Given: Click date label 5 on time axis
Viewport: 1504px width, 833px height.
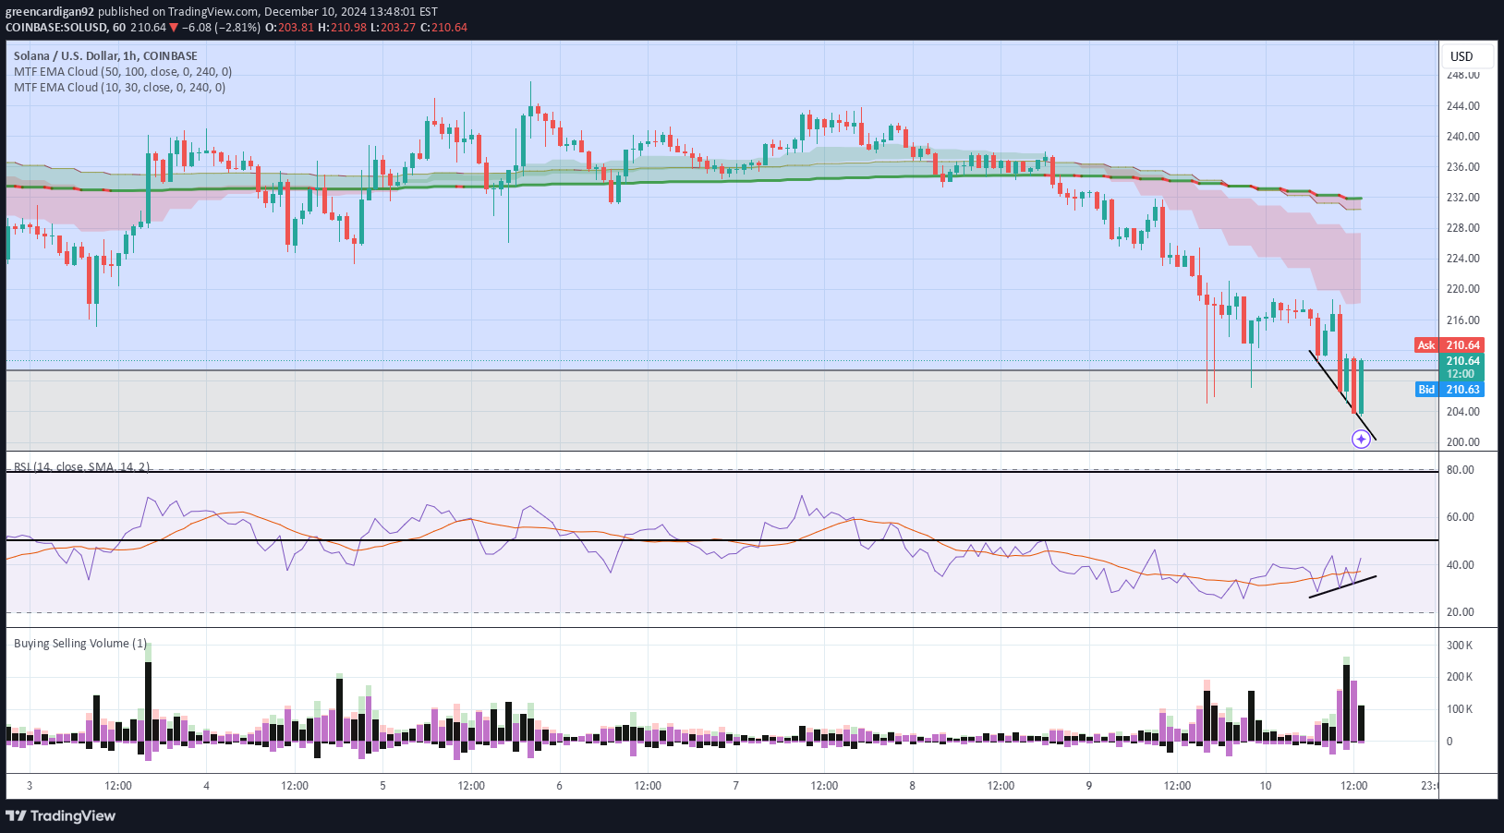Looking at the screenshot, I should [x=382, y=786].
